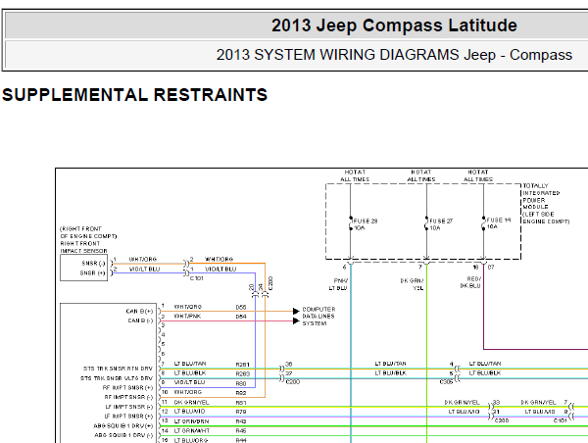Click "SNSR (+)" in impact sensor box

93,273
